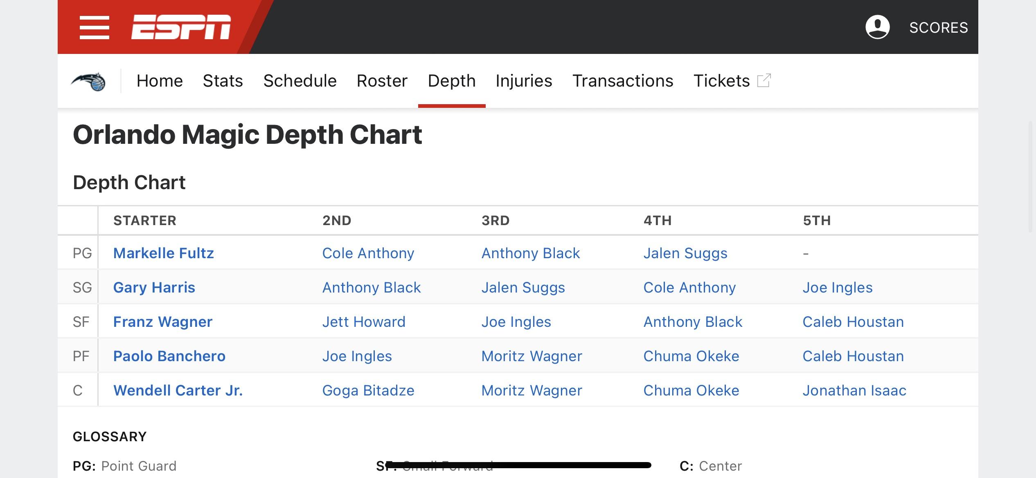Open Goga Bitadze player link
This screenshot has height=478, width=1036.
368,391
